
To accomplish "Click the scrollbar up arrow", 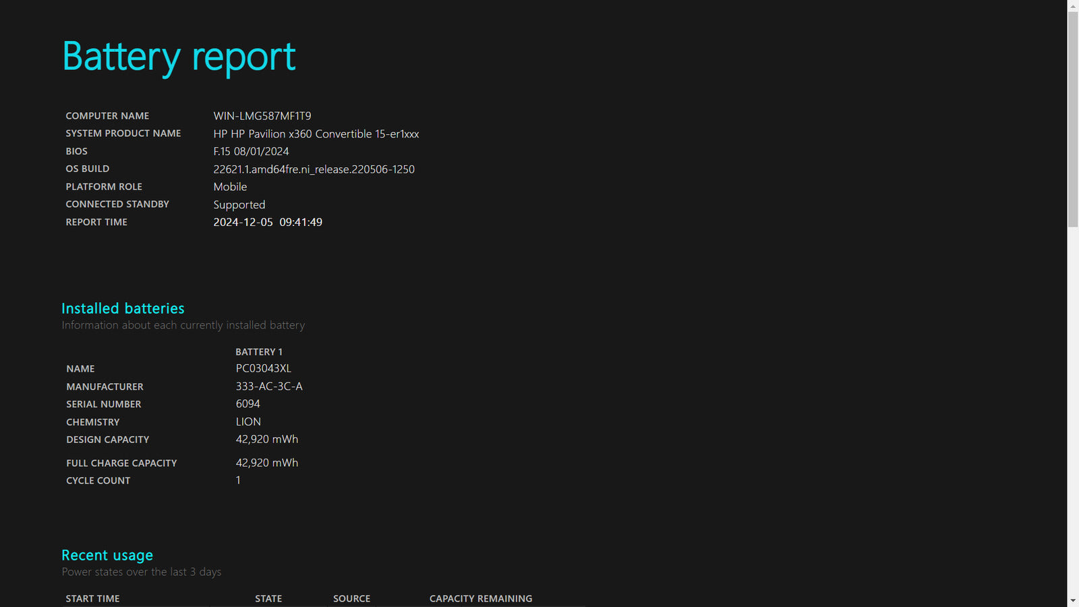I will 1073,5.
